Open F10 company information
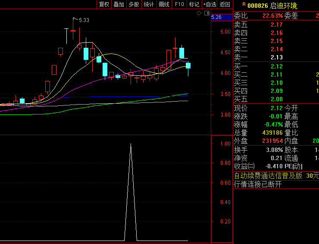The width and height of the screenshot is (319, 244). click(x=179, y=4)
